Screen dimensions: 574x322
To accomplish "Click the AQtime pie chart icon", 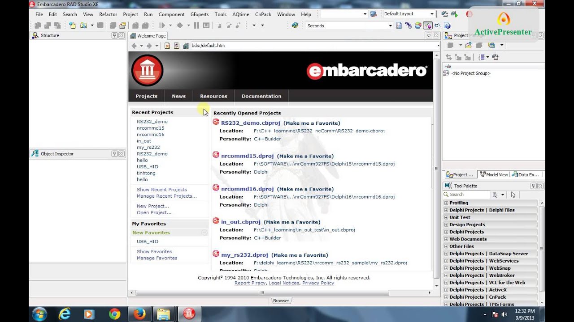I will (418, 25).
